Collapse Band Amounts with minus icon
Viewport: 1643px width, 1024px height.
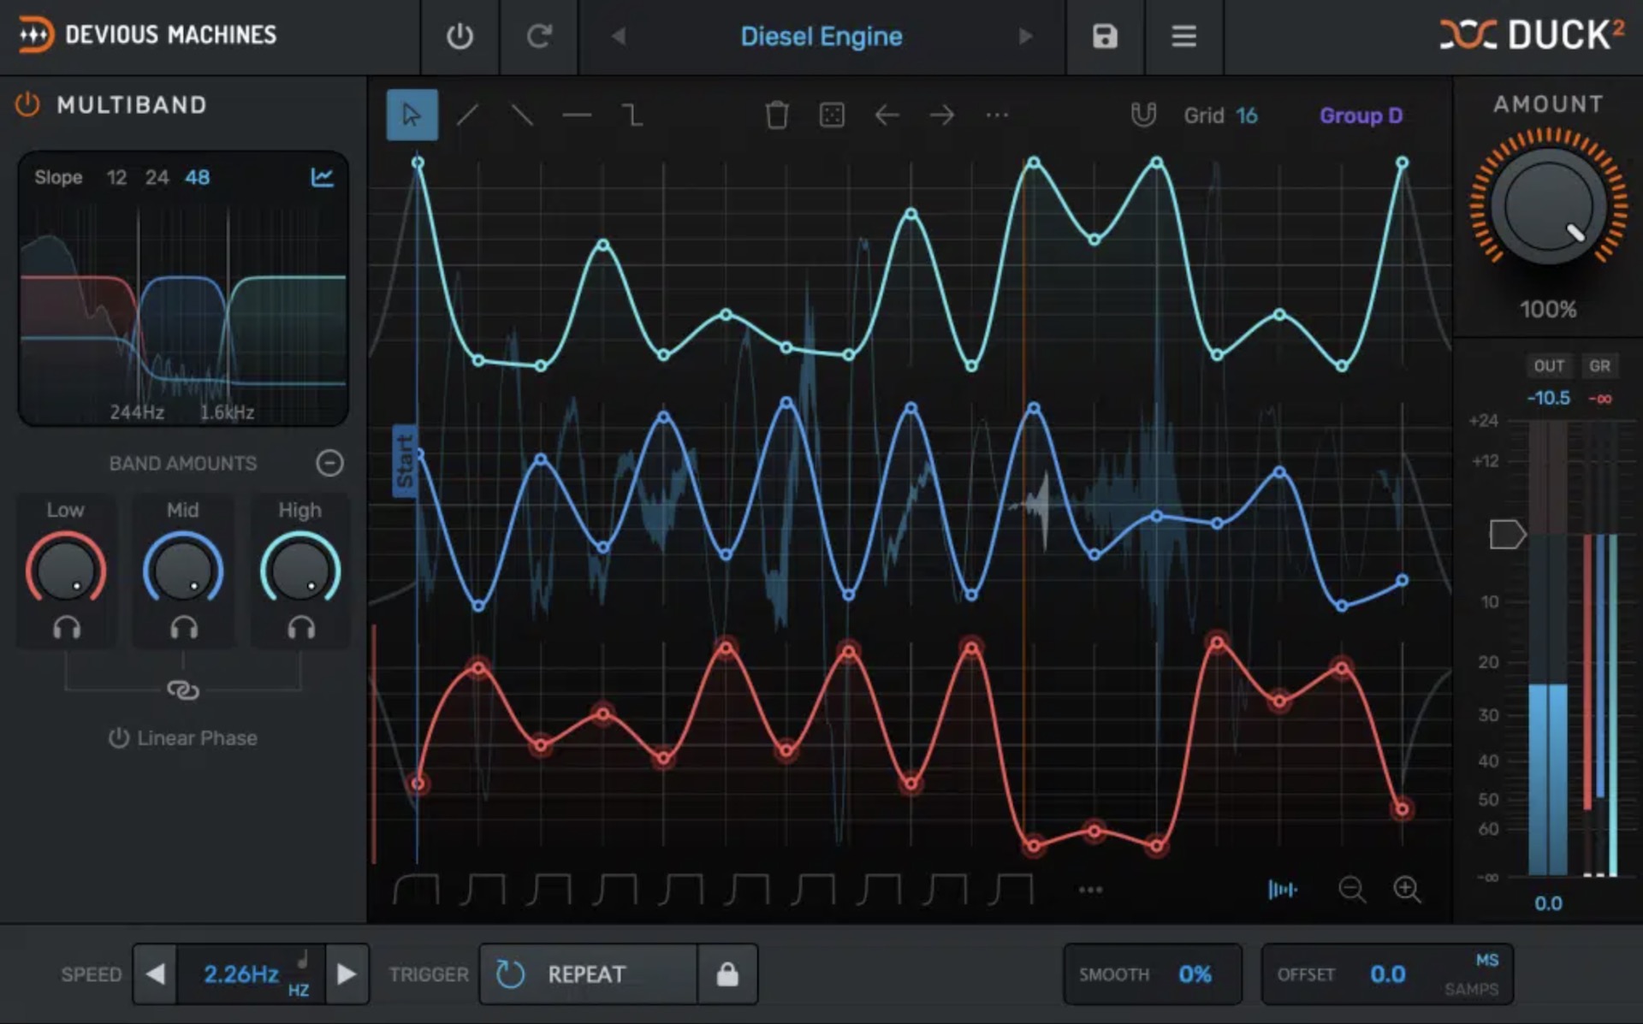[329, 463]
